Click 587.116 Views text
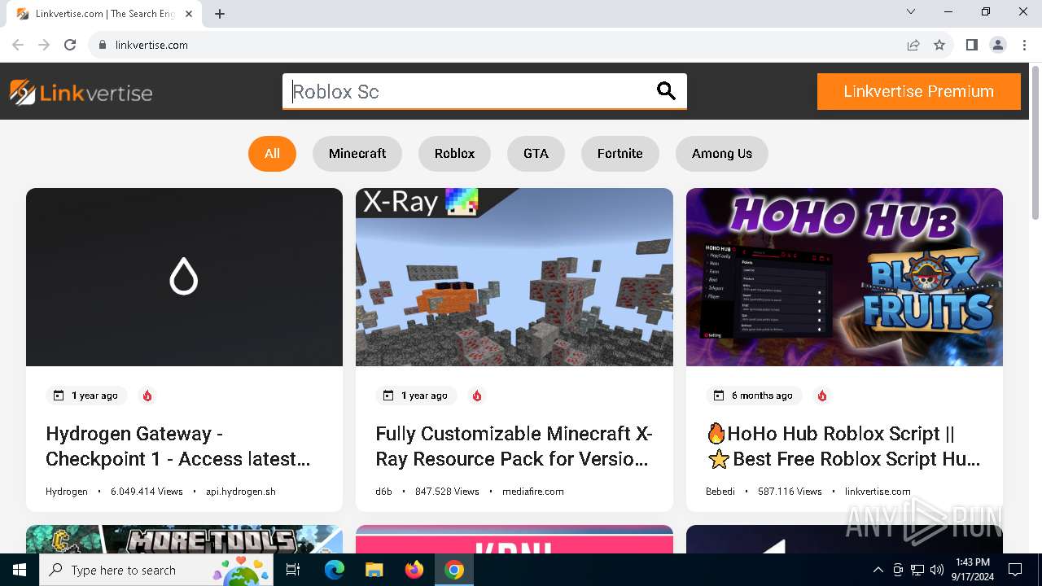Viewport: 1042px width, 586px height. click(790, 492)
